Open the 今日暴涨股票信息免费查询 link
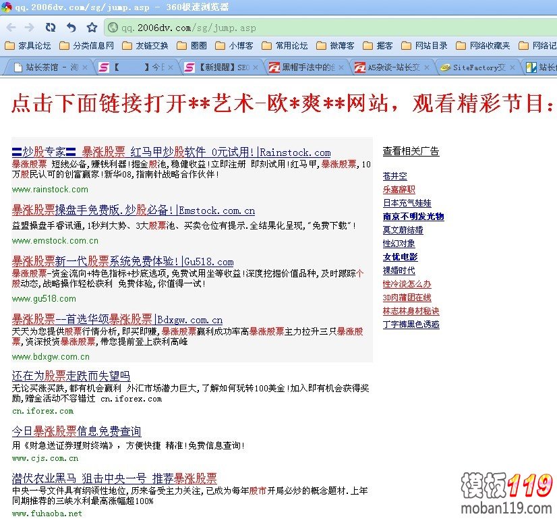 (76, 431)
